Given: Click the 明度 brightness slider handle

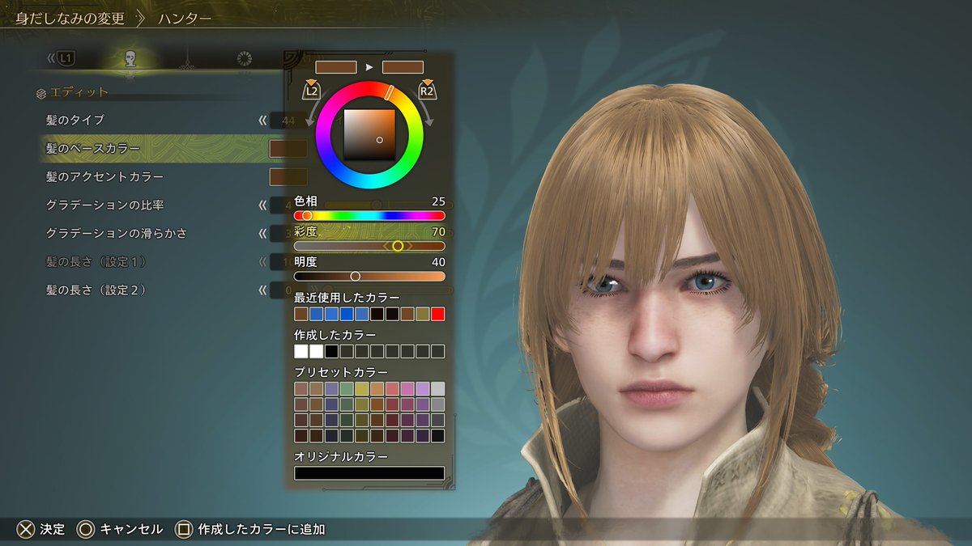Looking at the screenshot, I should [355, 276].
